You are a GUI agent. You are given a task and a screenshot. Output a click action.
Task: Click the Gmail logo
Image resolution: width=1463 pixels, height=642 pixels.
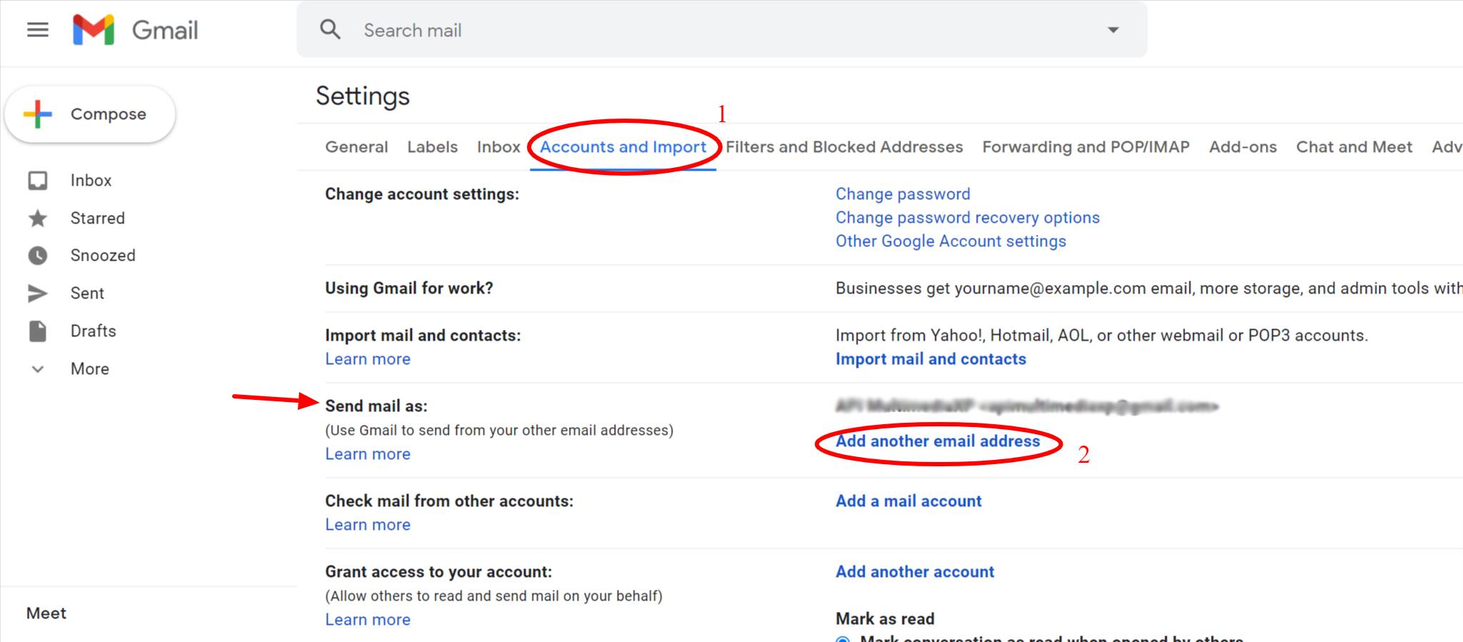[x=136, y=30]
